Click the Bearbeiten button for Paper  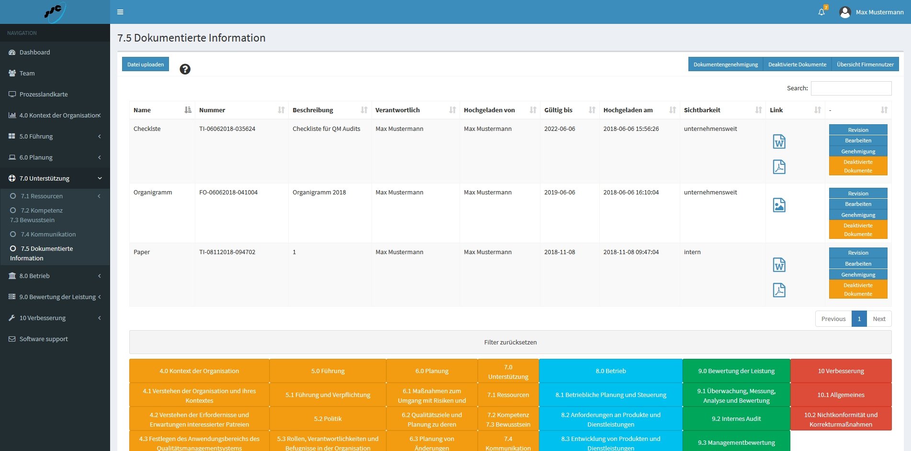[x=858, y=264]
